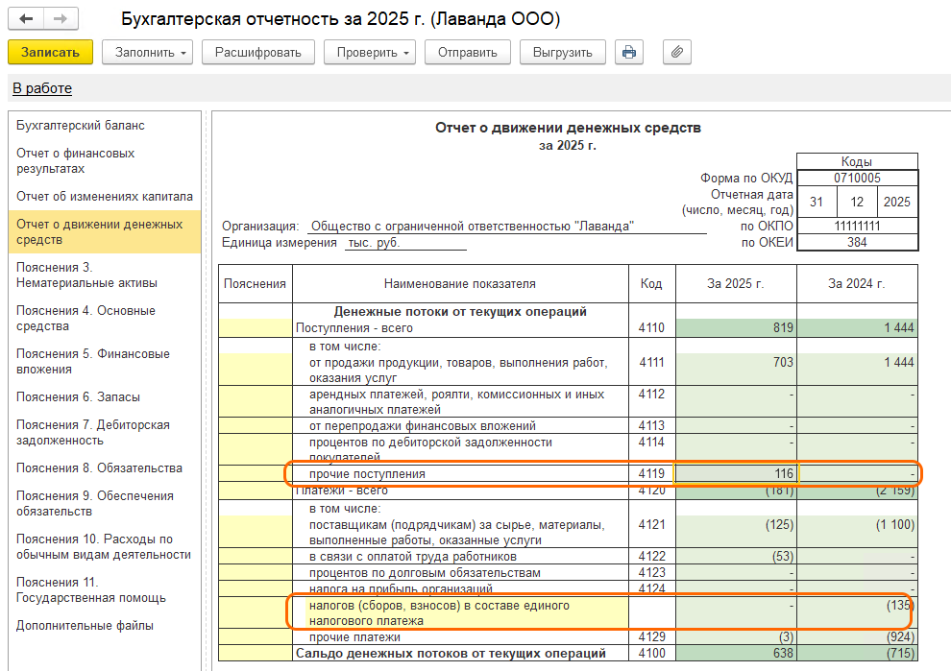Open Отчет о финансовых результатах section
This screenshot has height=671, width=951.
[75, 161]
